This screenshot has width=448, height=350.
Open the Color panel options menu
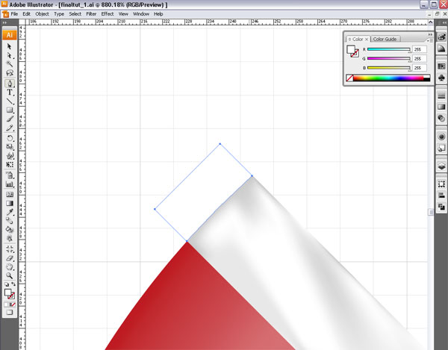(430, 40)
